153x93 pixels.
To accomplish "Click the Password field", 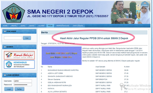I will tap(23, 85).
